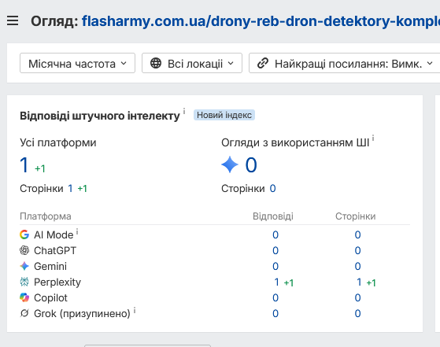Screen dimensions: 440x347
Task: Click Perplexity pages count 1
Action: (359, 282)
